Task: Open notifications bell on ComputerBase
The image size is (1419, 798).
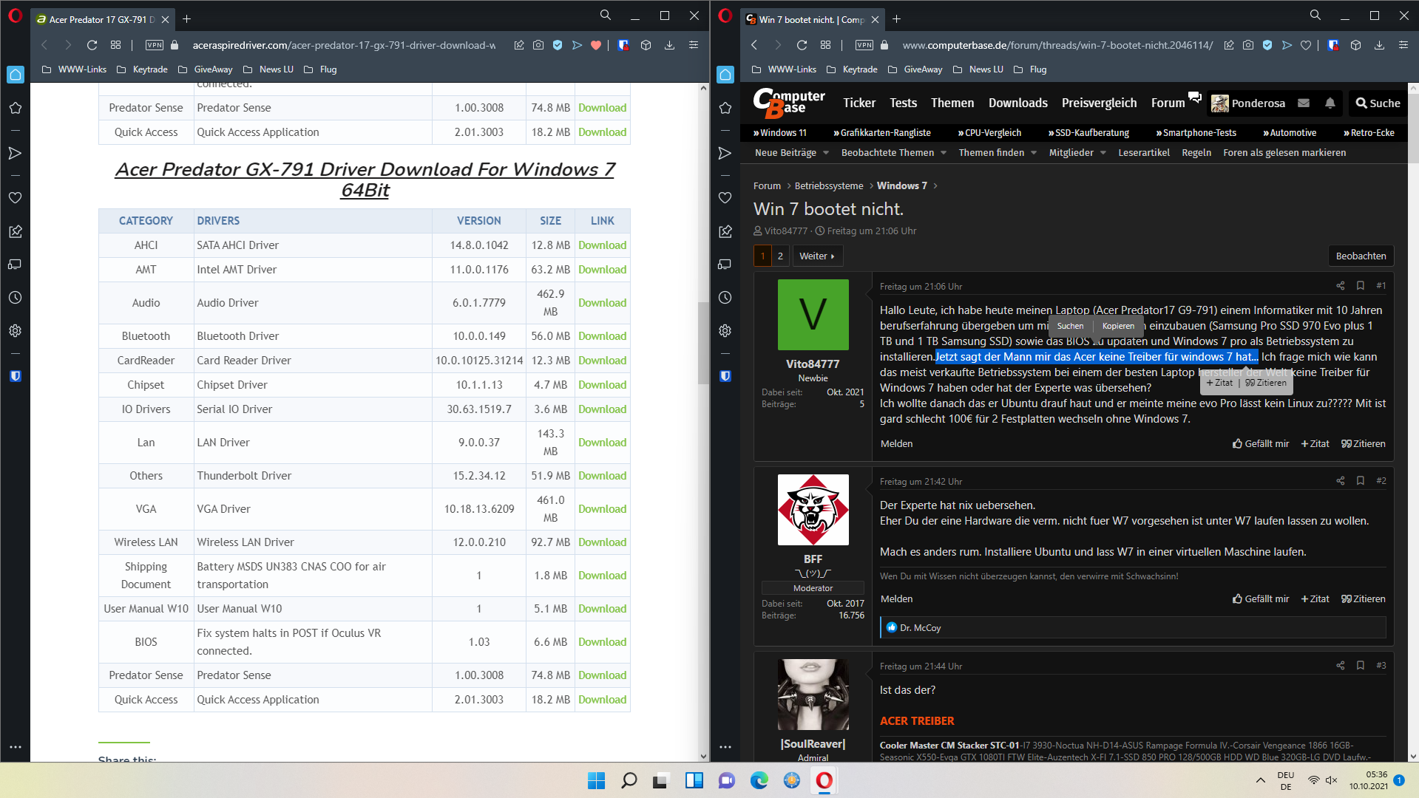Action: (1330, 103)
